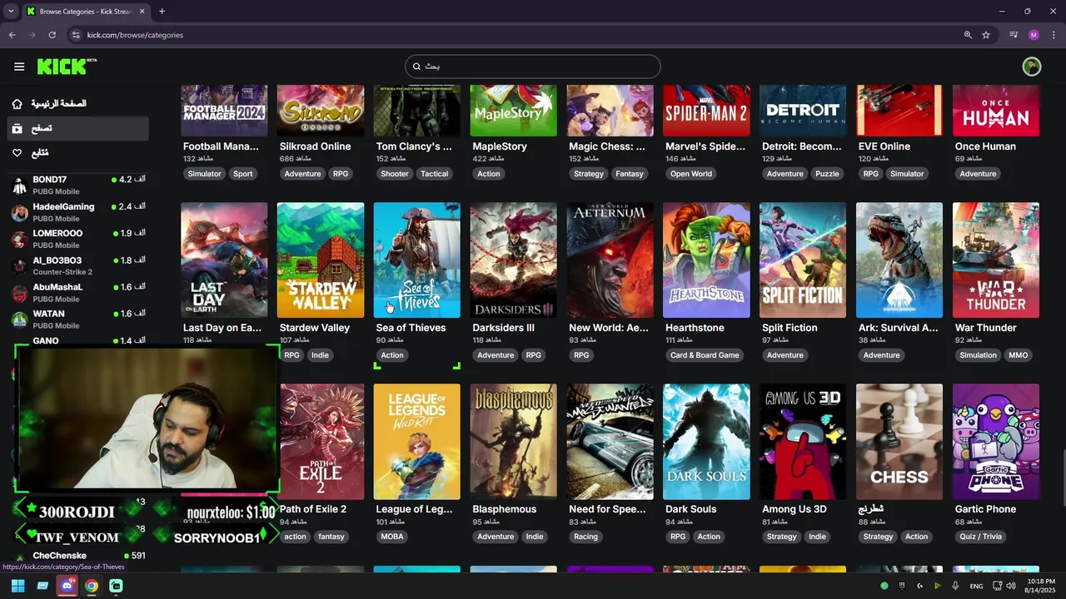This screenshot has width=1066, height=599.
Task: Click the taskbar volume icon
Action: (x=1011, y=586)
